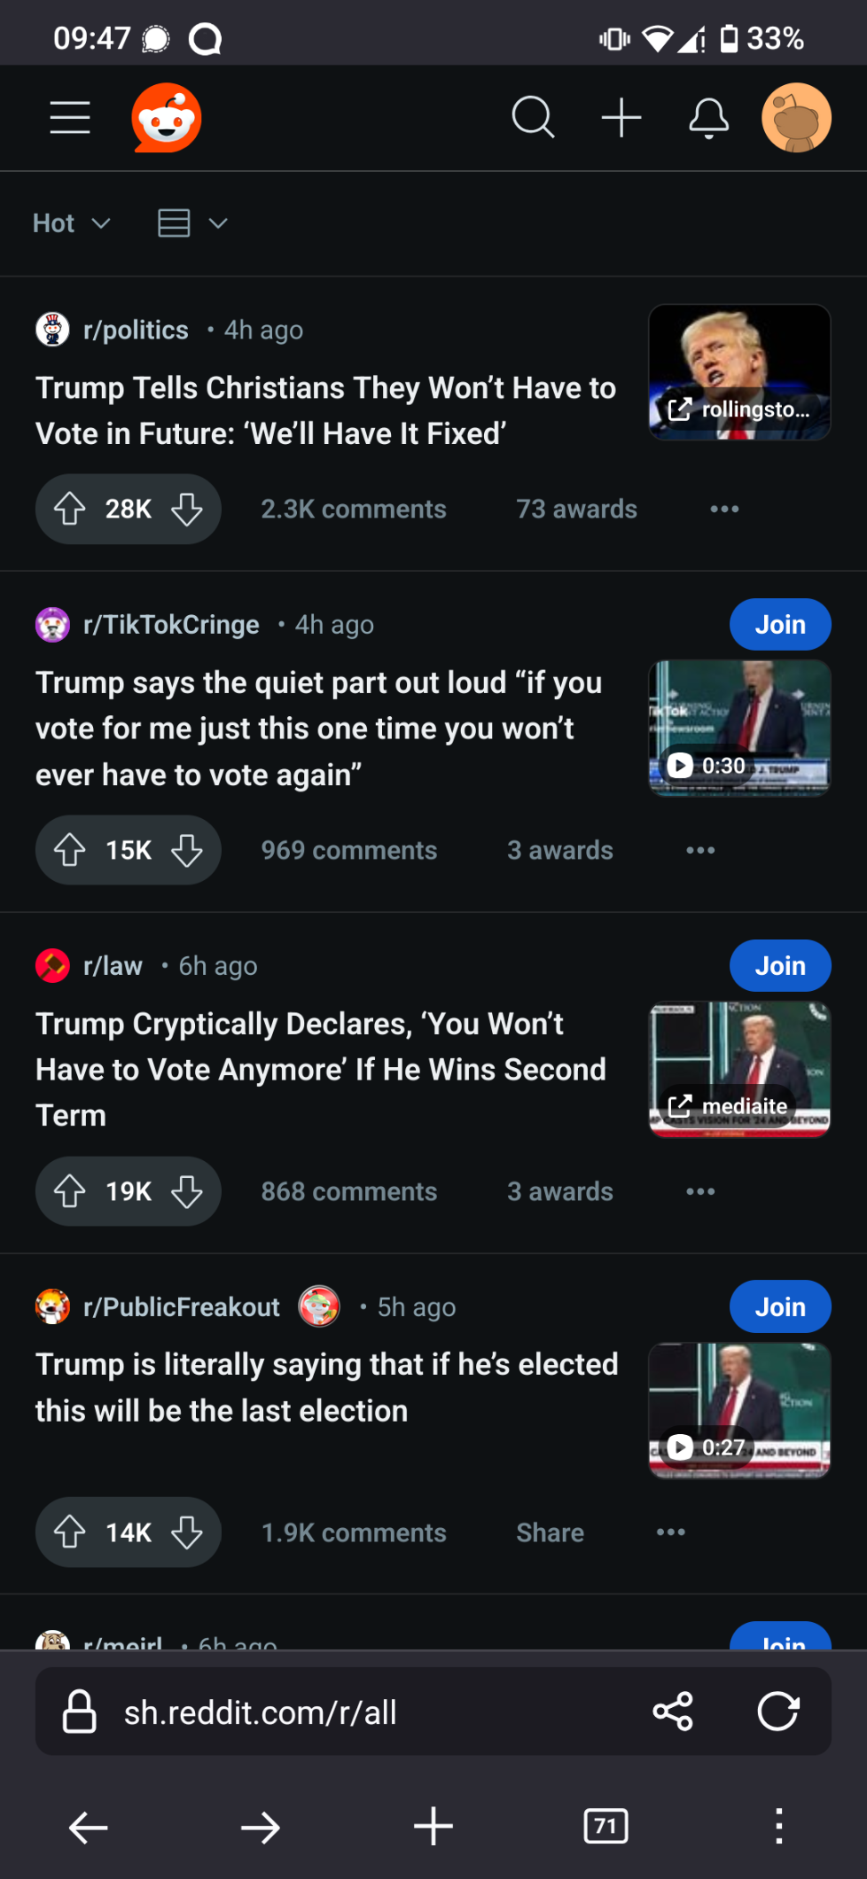The height and width of the screenshot is (1879, 867).
Task: Open the user profile avatar
Action: click(x=796, y=117)
